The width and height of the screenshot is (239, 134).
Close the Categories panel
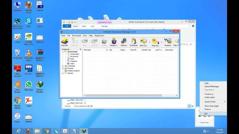click(81, 50)
